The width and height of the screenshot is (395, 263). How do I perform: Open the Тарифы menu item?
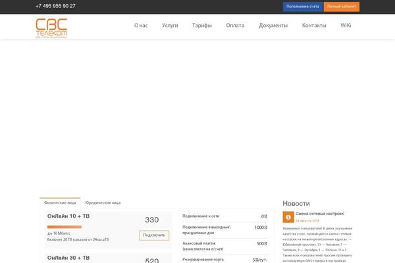202,26
